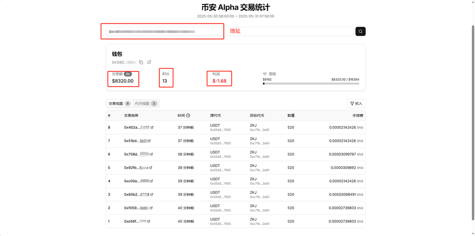Screen dimensions: 475x236
Task: Click the 37 分钟前 time in row 8
Action: 186,127
